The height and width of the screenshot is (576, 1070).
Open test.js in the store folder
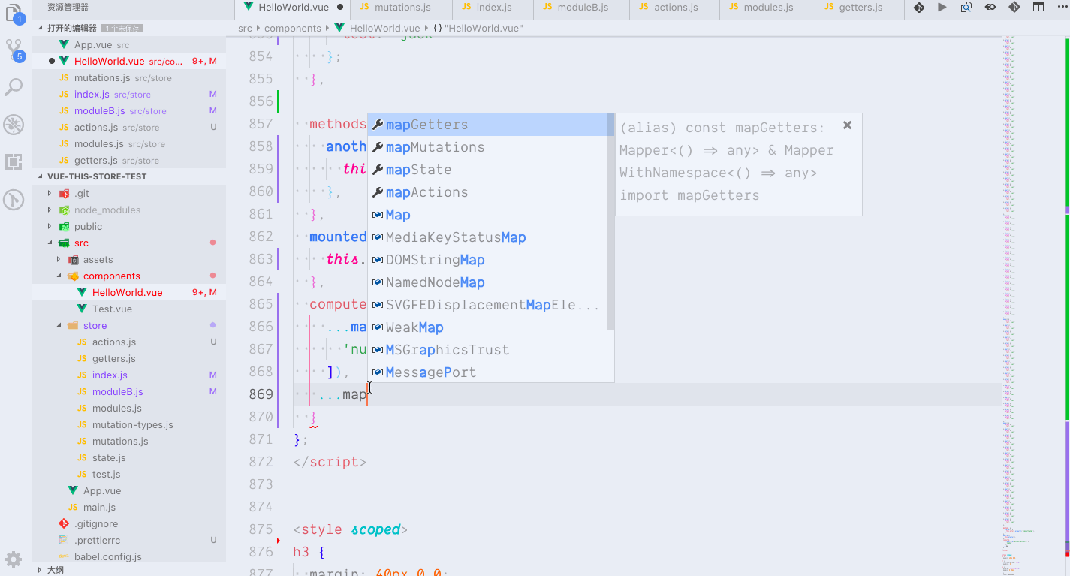129,474
